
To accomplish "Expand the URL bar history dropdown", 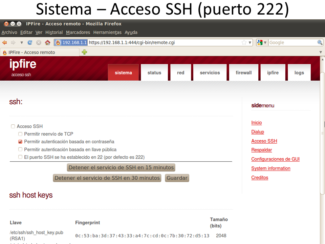I will [x=250, y=43].
